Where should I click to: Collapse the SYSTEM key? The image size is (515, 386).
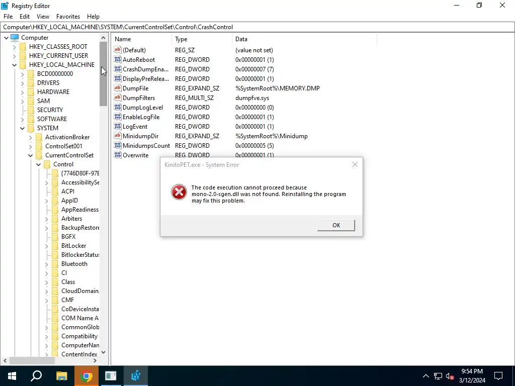pyautogui.click(x=22, y=128)
